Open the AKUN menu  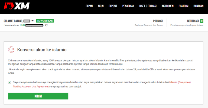(x=101, y=6)
